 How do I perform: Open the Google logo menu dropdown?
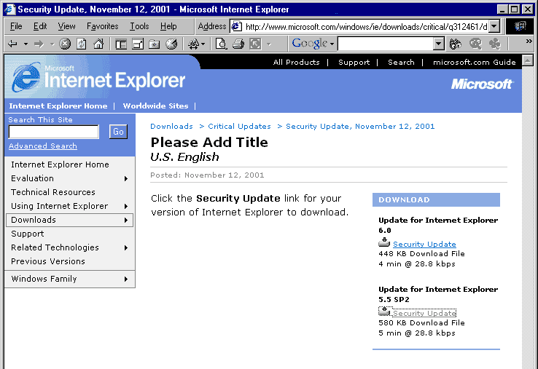[332, 44]
